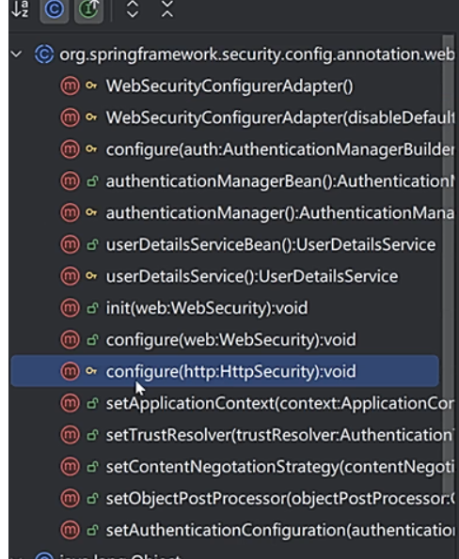Select configure(auth:AuthenticationManagerBuilder method
Viewport: 459px width, 559px height.
click(280, 149)
